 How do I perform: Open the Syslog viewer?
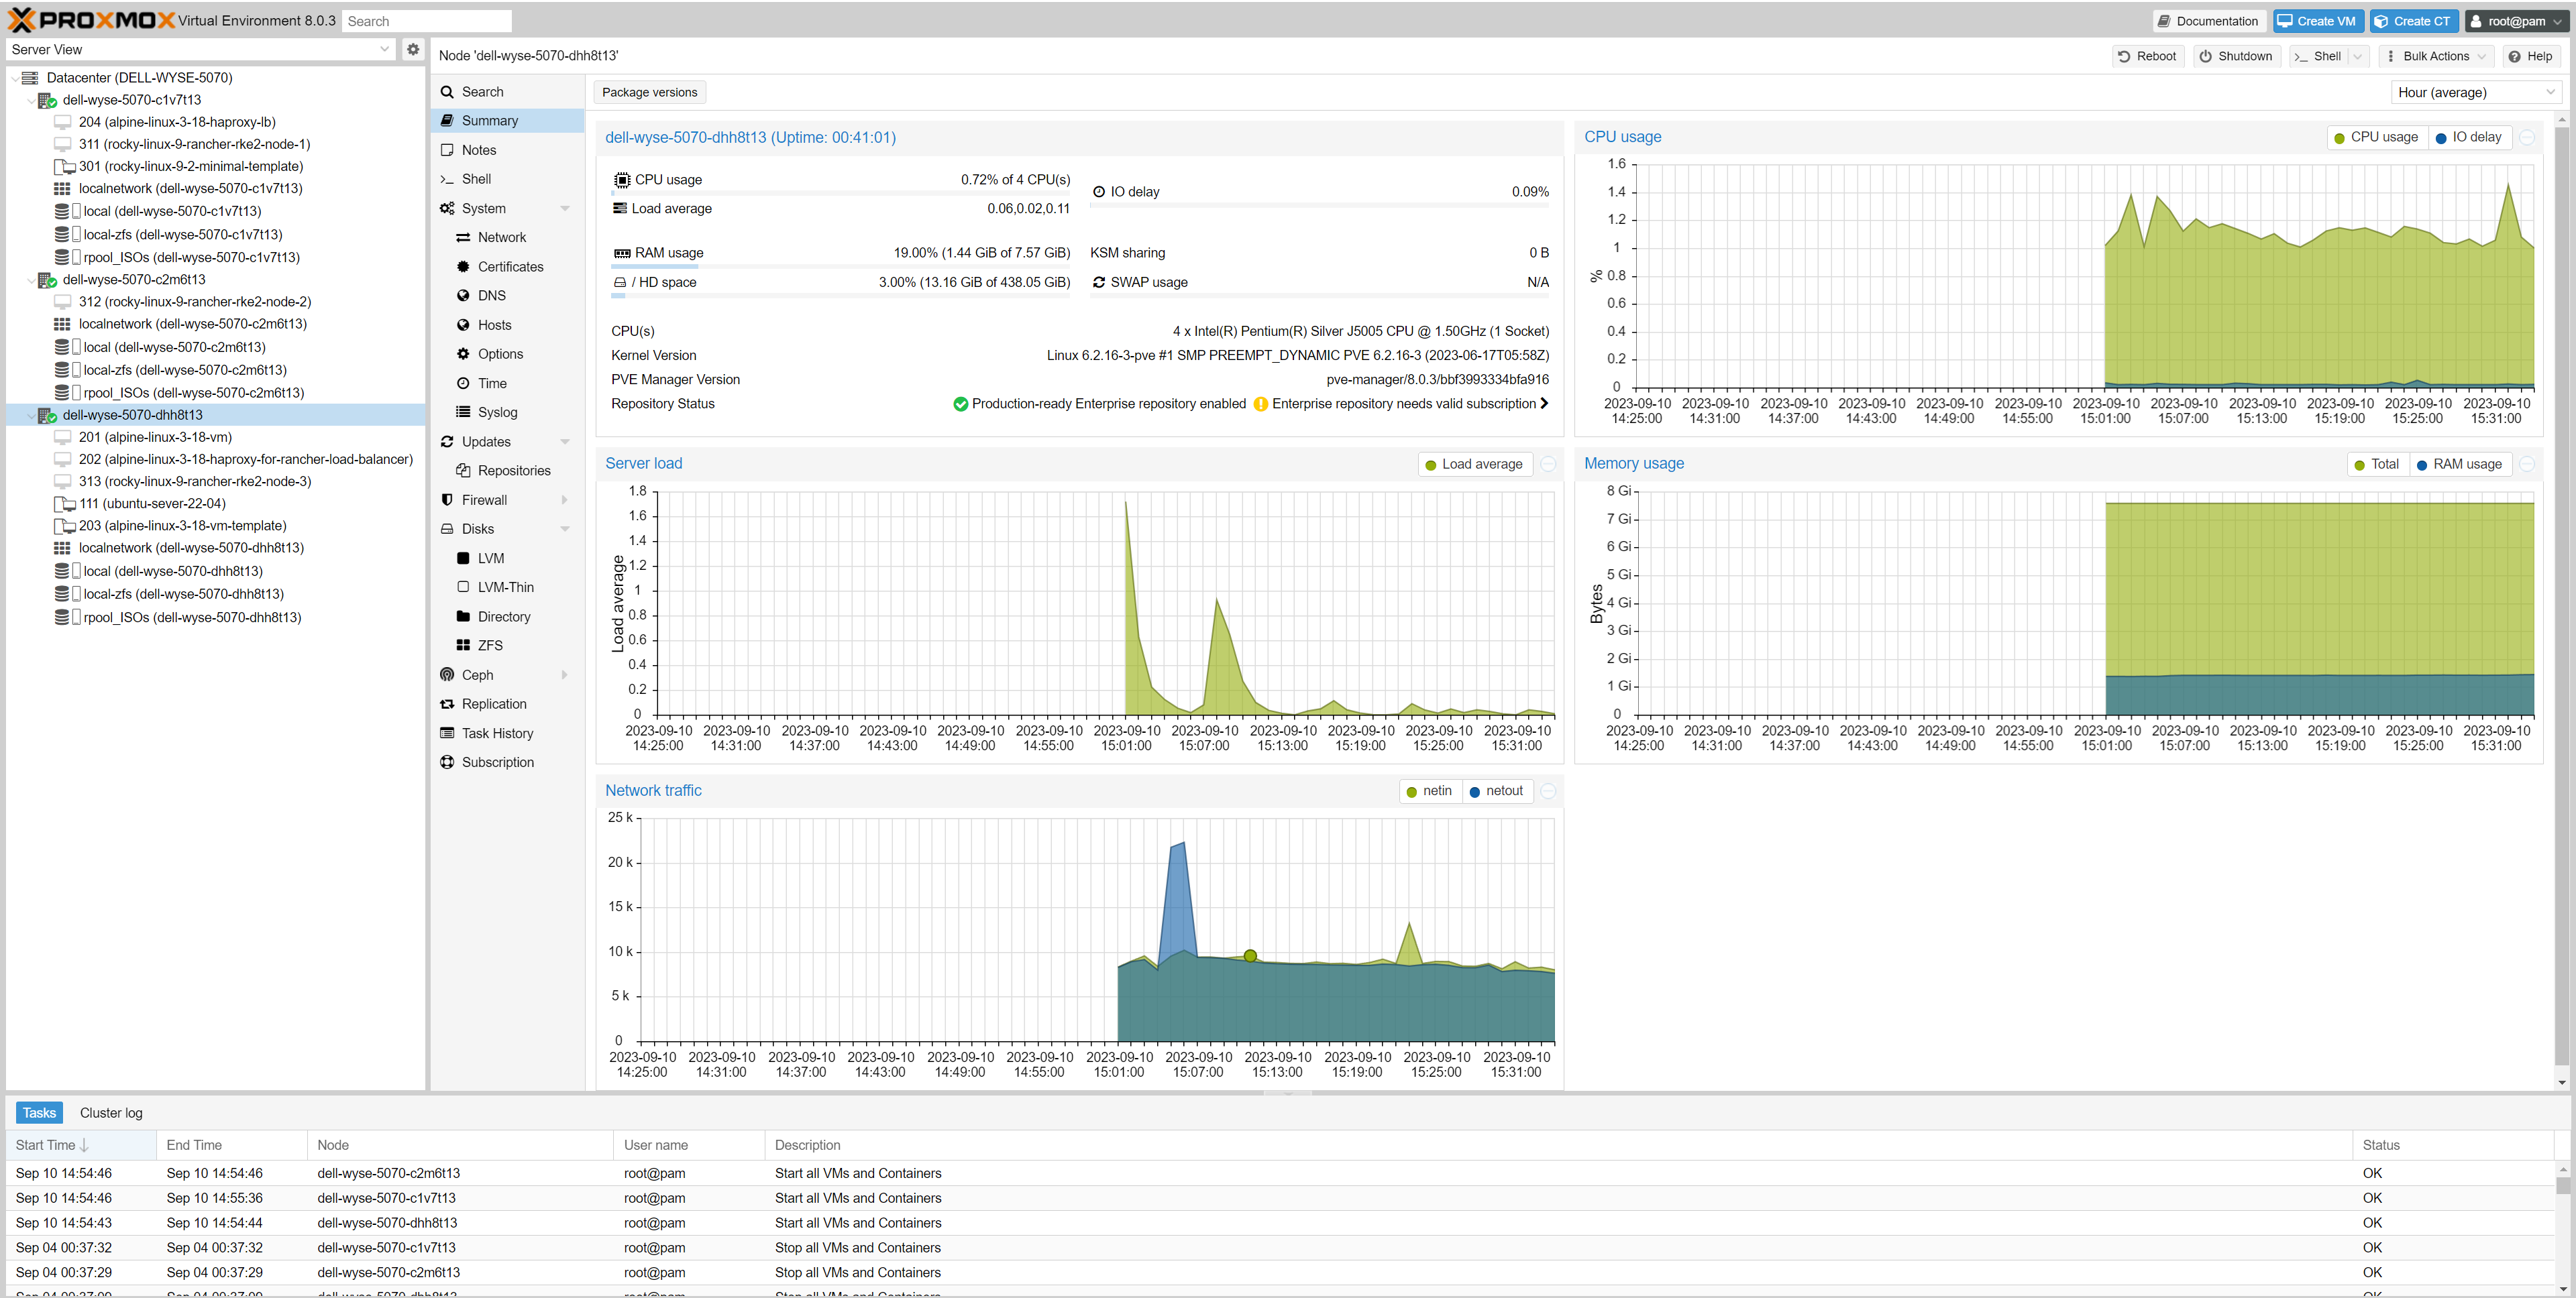[x=497, y=412]
